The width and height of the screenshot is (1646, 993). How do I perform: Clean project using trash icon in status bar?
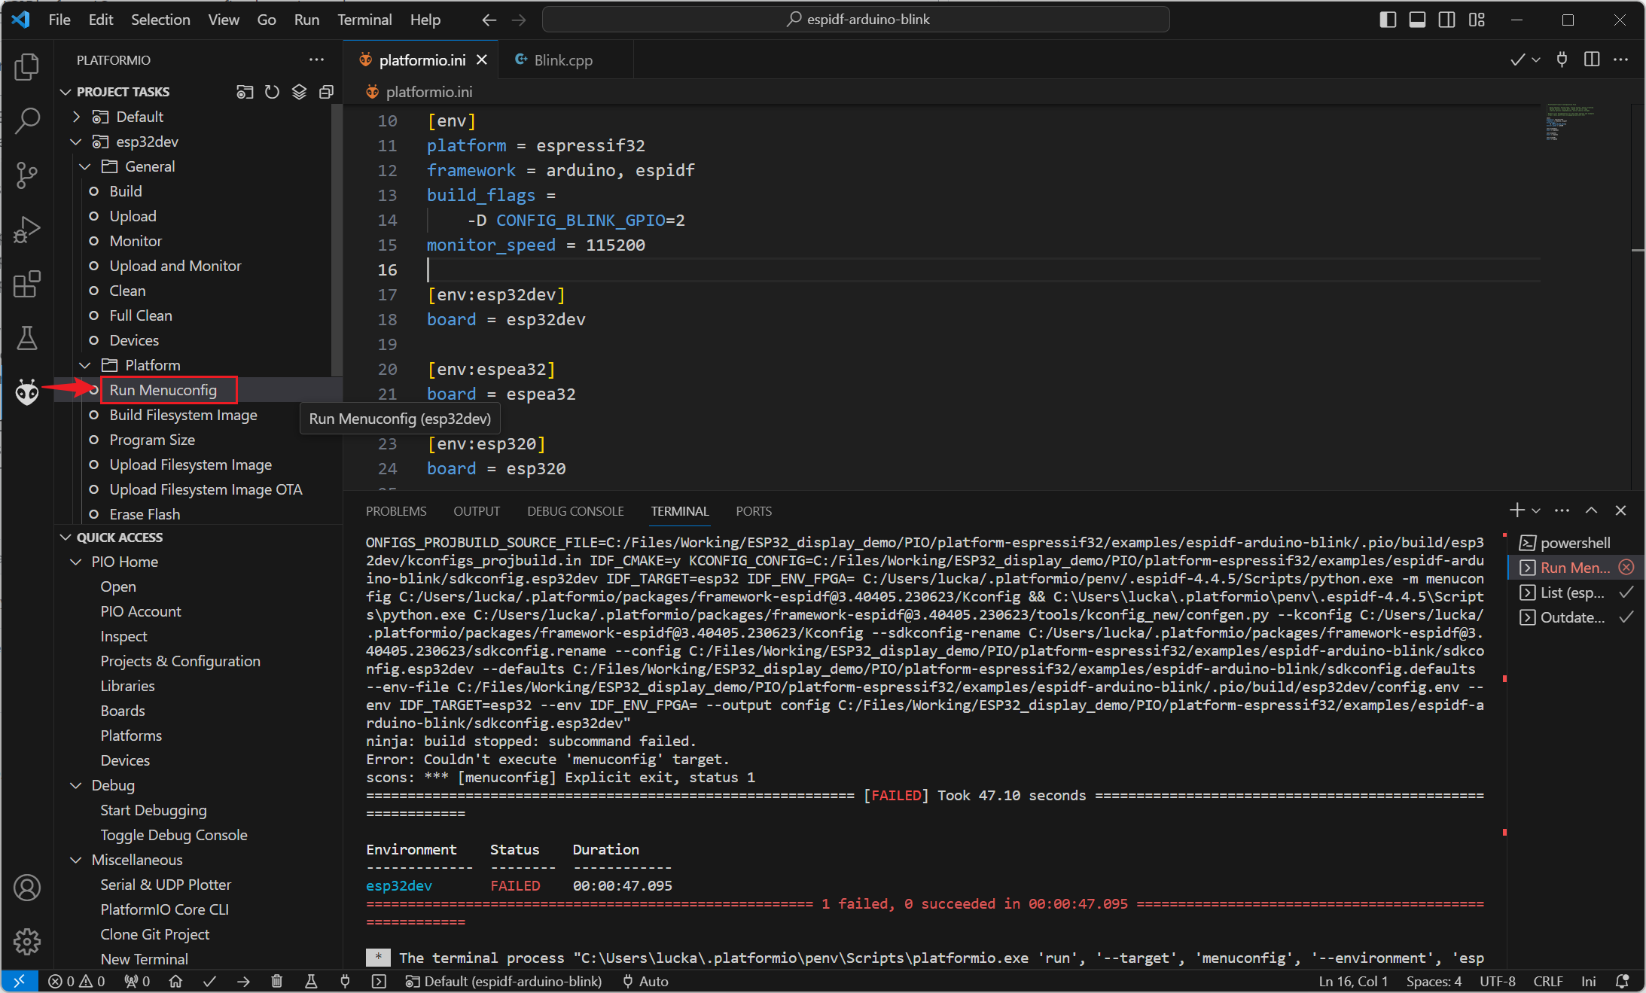[x=276, y=981]
